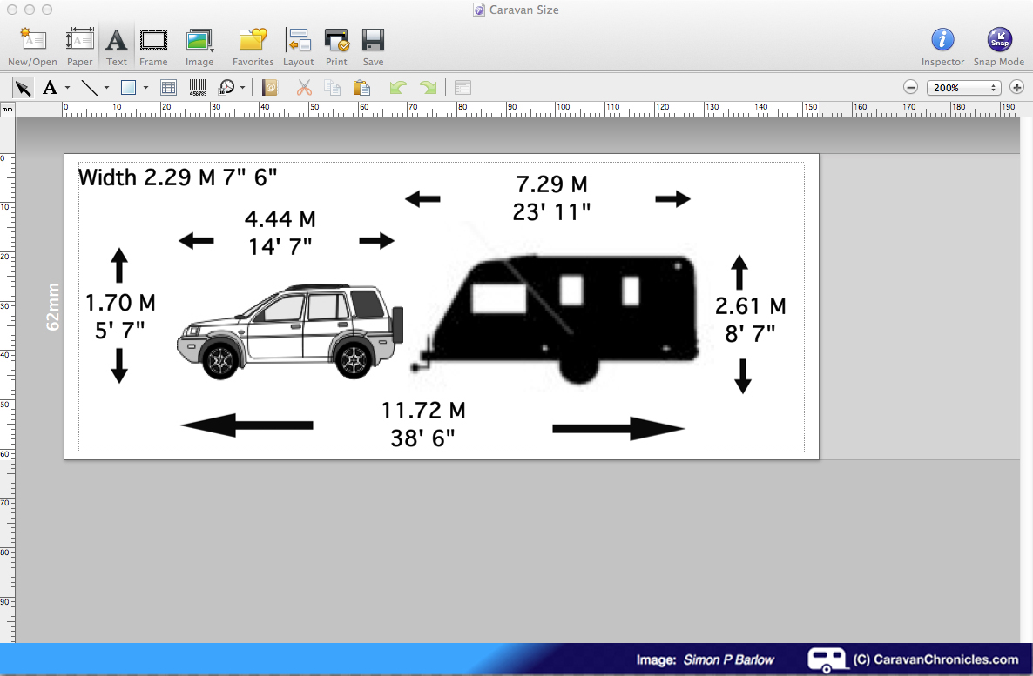Viewport: 1033px width, 676px height.
Task: Toggle Snap Mode
Action: (x=998, y=46)
